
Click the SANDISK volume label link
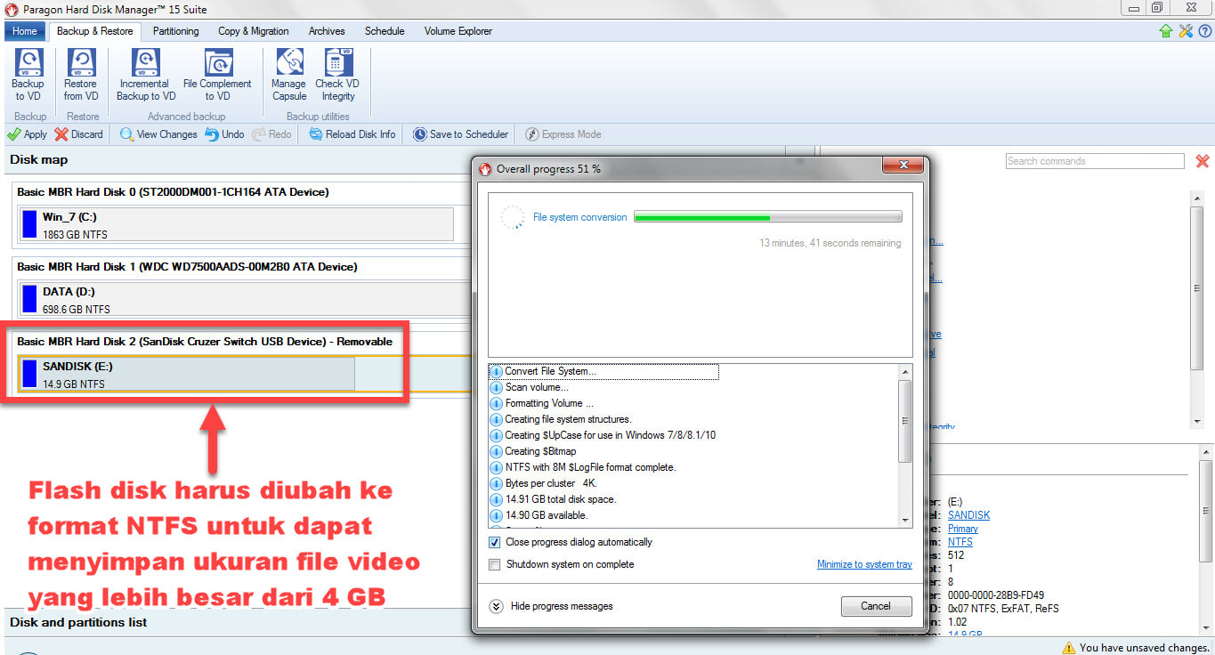pyautogui.click(x=968, y=515)
